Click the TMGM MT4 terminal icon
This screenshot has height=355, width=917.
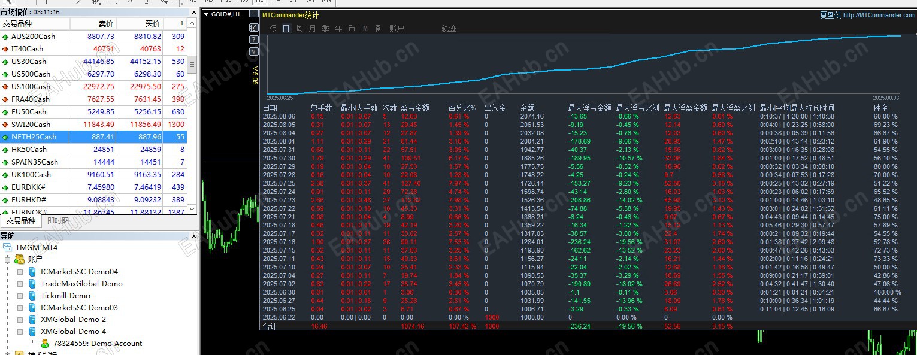[8, 248]
